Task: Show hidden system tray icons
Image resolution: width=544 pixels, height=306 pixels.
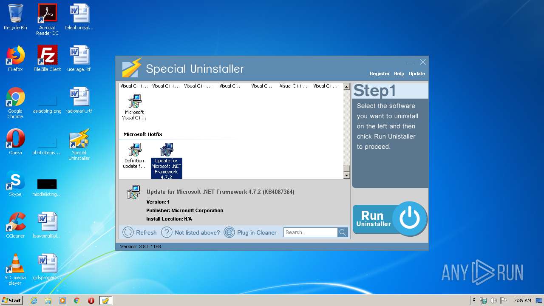Action: coord(474,300)
